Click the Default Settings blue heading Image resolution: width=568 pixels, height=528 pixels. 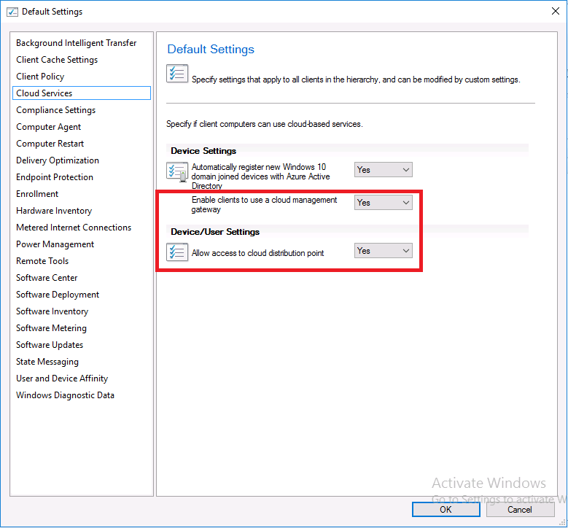[x=211, y=50]
